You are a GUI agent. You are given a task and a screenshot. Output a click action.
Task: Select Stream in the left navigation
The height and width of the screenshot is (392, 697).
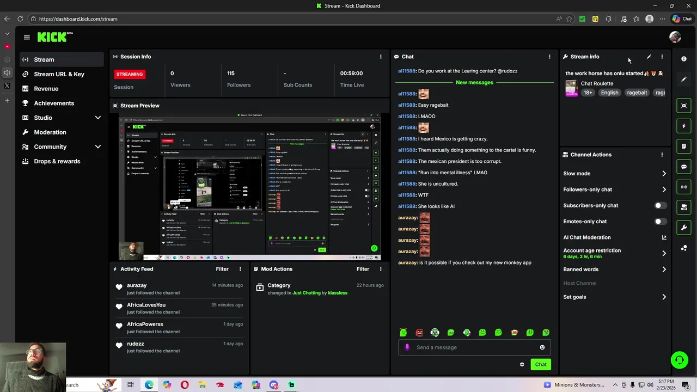click(61, 59)
